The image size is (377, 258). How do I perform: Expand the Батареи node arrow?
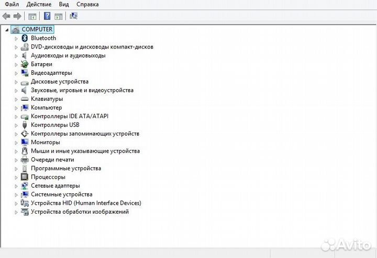(16, 65)
